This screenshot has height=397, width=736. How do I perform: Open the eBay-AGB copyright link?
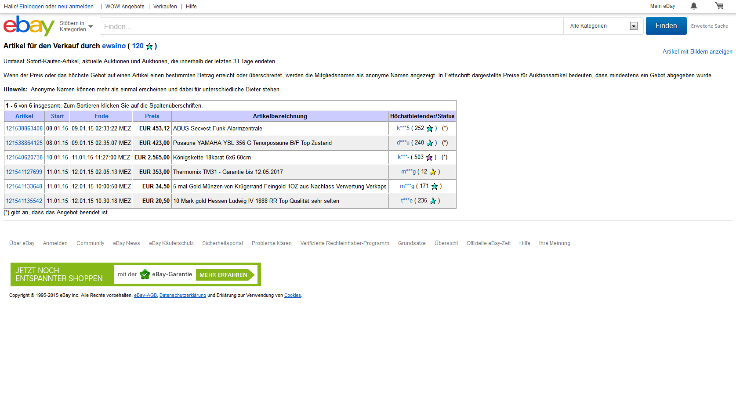pos(145,296)
